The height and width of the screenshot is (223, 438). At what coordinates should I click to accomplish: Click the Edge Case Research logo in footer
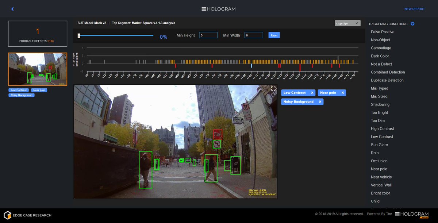point(27,215)
